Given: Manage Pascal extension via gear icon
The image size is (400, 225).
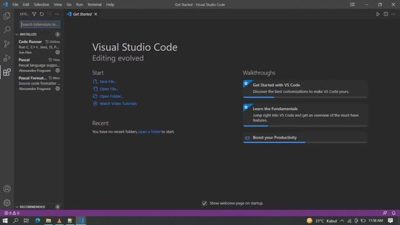Looking at the screenshot, I should point(57,71).
